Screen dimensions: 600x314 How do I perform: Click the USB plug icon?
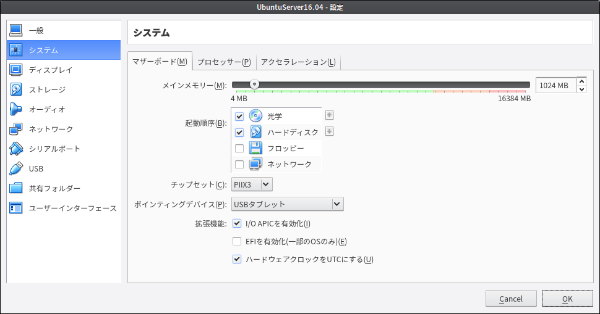coord(15,168)
